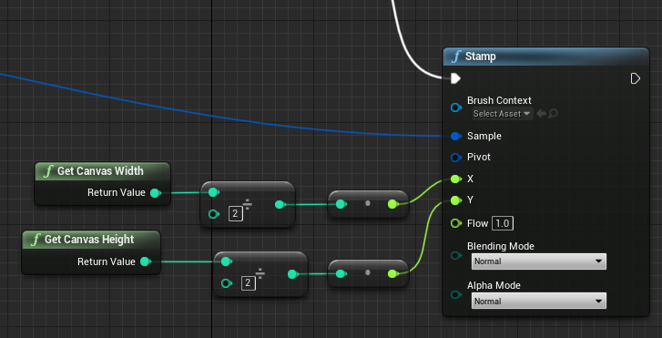Click input pin of conversion node feeding Y

341,274
